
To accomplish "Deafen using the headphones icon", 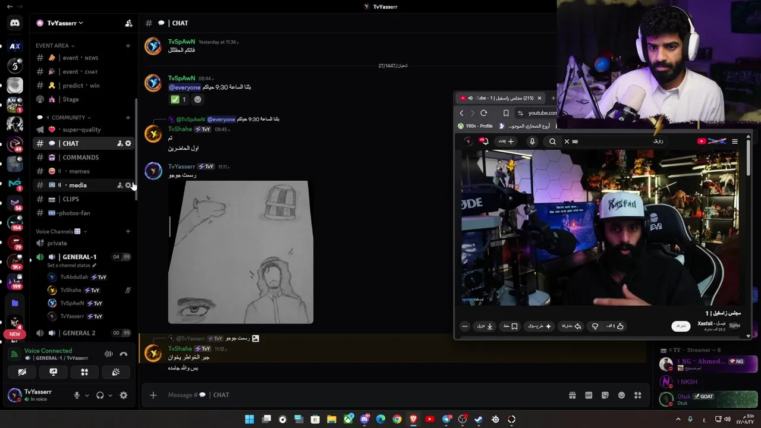I will pos(100,395).
